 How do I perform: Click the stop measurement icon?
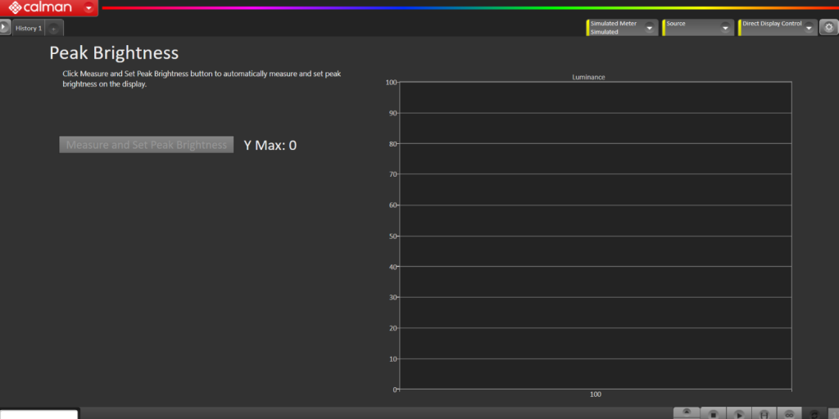coord(713,414)
